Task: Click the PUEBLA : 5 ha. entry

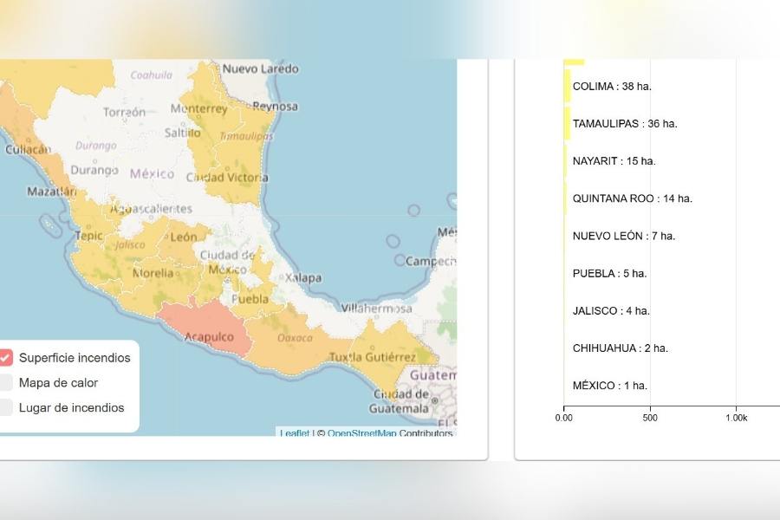Action: pos(609,273)
